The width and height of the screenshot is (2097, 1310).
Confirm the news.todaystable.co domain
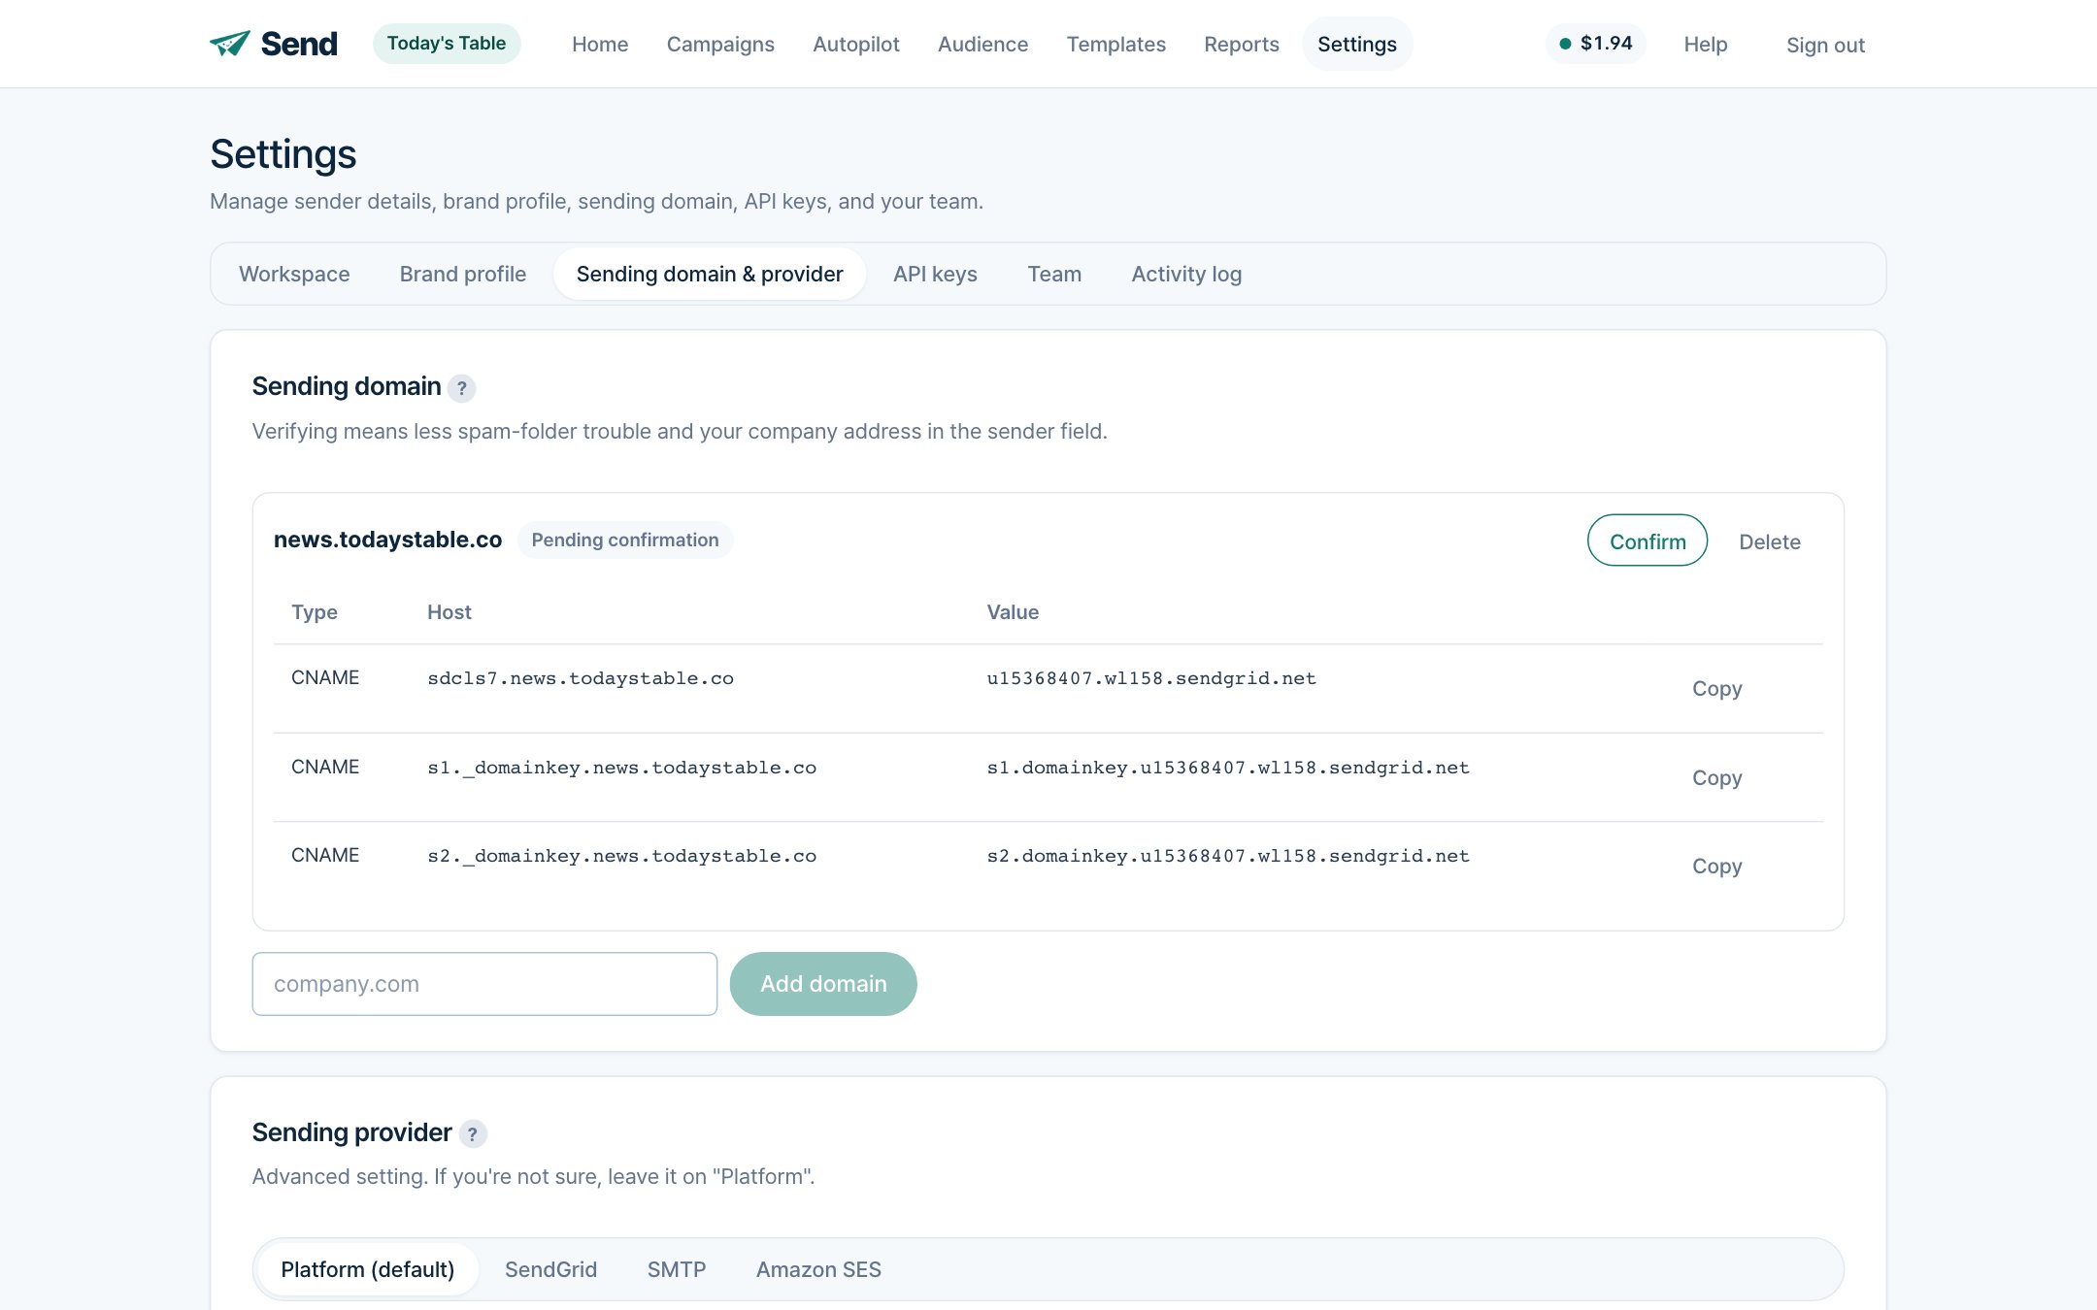tap(1648, 540)
